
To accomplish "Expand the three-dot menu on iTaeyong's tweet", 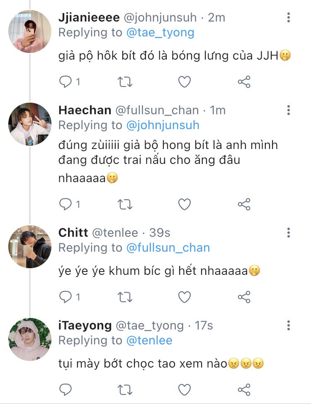I will (x=289, y=325).
